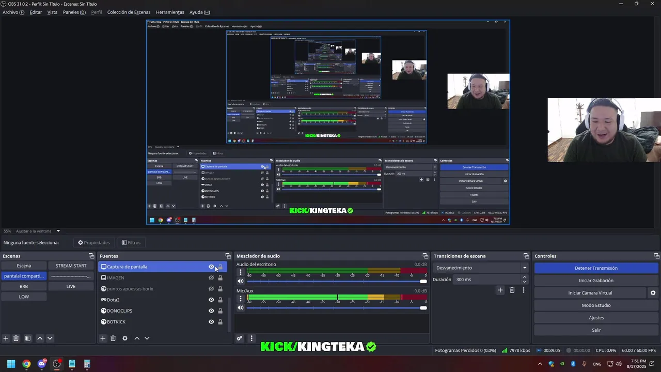This screenshot has height=372, width=661.
Task: Open transition properties three-dot menu
Action: (x=524, y=290)
